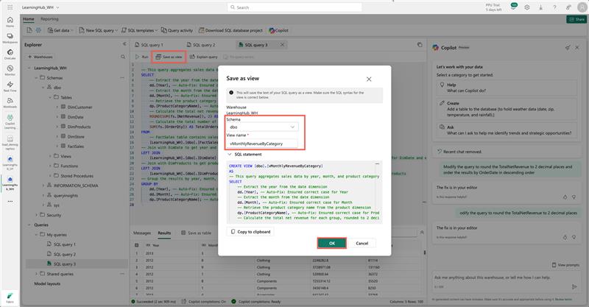The height and width of the screenshot is (307, 589).
Task: Click the settings gear in the Home ribbon
Action: 38,30
